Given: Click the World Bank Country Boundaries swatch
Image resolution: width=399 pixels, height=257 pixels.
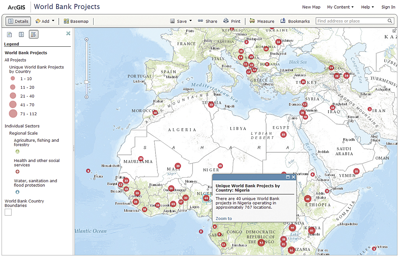Looking at the screenshot, I should tap(8, 212).
